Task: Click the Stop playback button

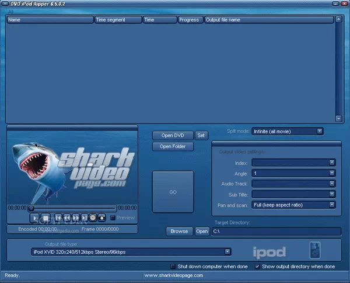Action: [45, 218]
